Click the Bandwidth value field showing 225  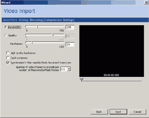tap(70, 27)
